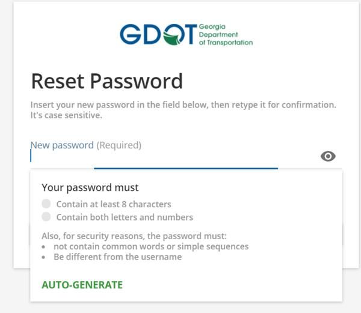361x313 pixels.
Task: Click the 'Your password must' heading
Action: [x=90, y=187]
